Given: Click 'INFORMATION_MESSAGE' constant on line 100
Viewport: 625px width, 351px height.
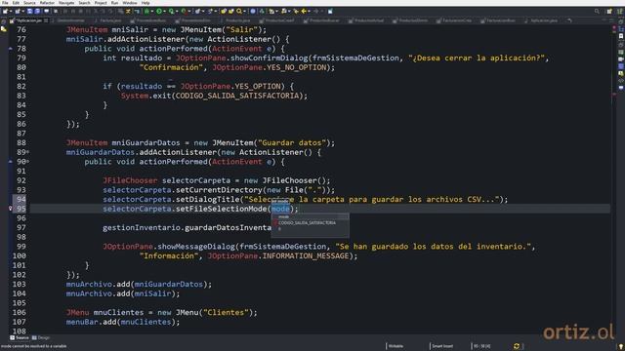Looking at the screenshot, I should (306, 255).
